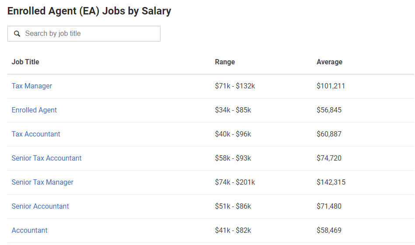415x245 pixels.
Task: Open the Senior Tax Accountant link
Action: 47,158
